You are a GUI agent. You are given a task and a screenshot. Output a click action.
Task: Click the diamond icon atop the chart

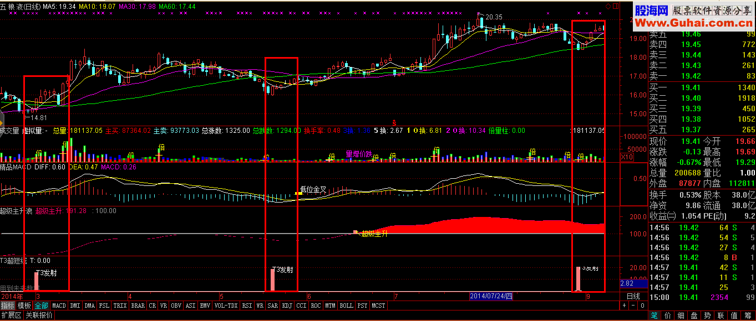point(608,6)
